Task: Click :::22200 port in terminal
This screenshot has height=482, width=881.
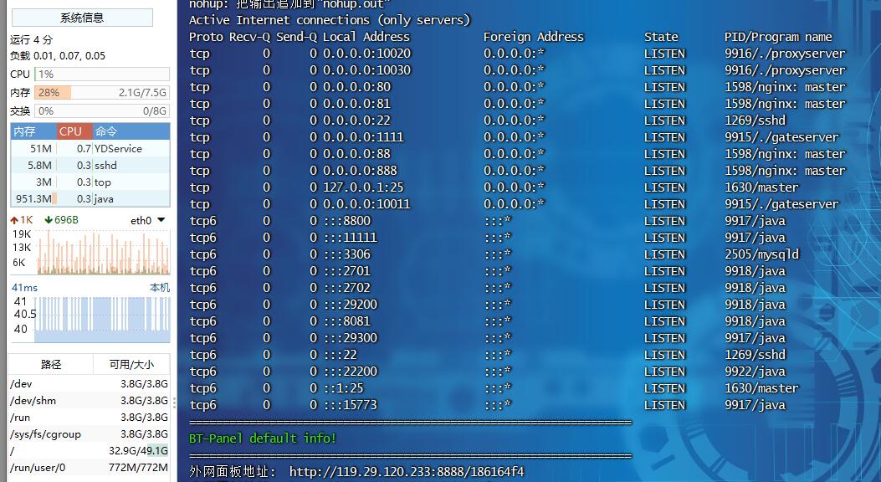Action: tap(351, 372)
